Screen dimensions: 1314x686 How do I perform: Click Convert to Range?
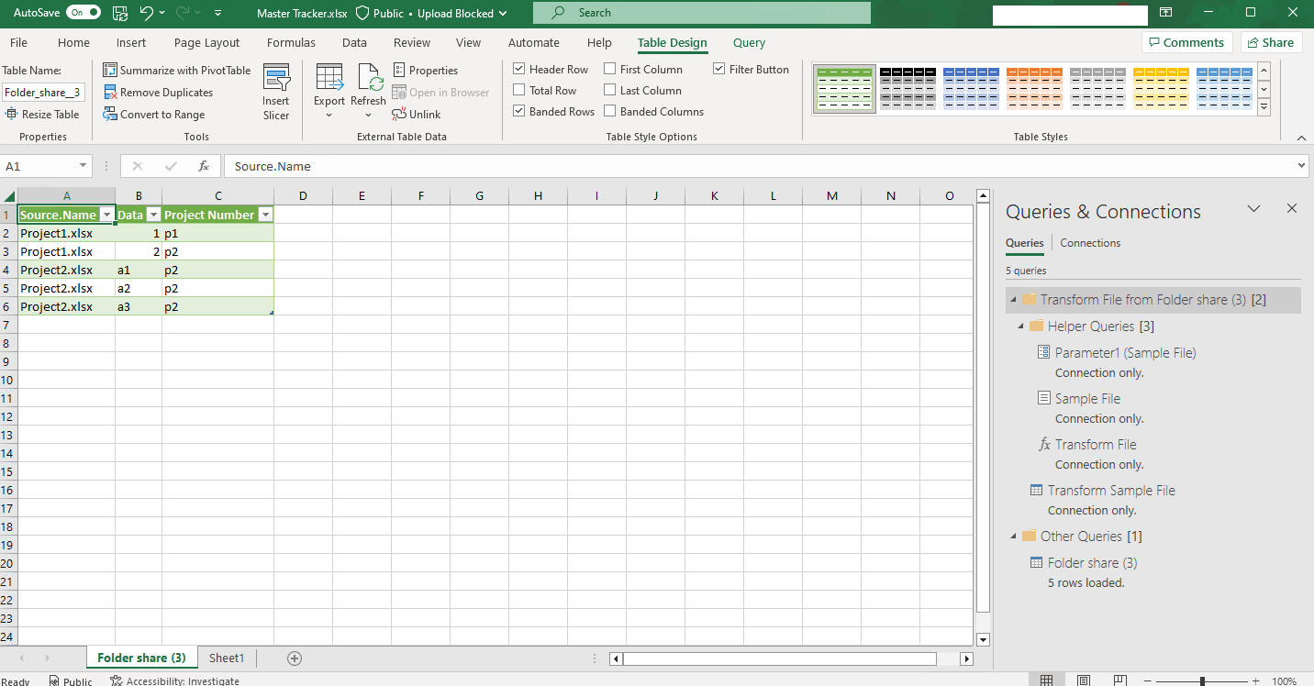[x=154, y=115]
